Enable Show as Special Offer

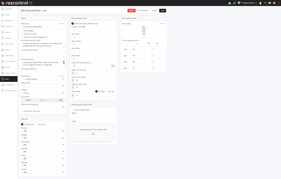pyautogui.click(x=72, y=110)
